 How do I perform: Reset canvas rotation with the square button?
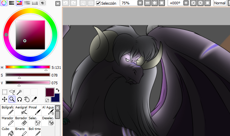[207, 3]
